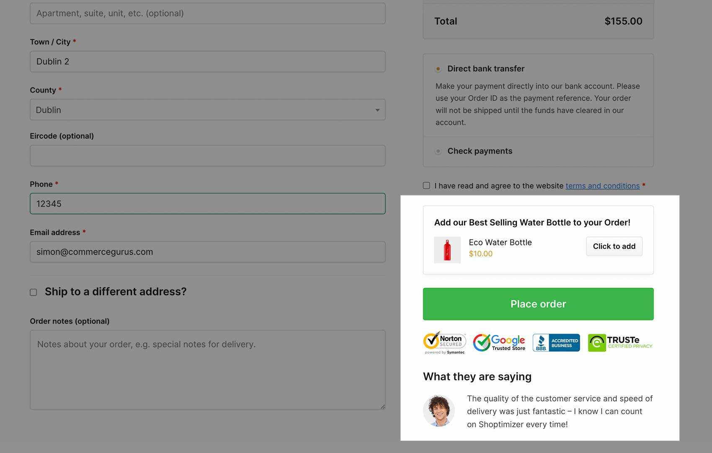
Task: Click the Google Trusted Store badge
Action: [x=499, y=342]
